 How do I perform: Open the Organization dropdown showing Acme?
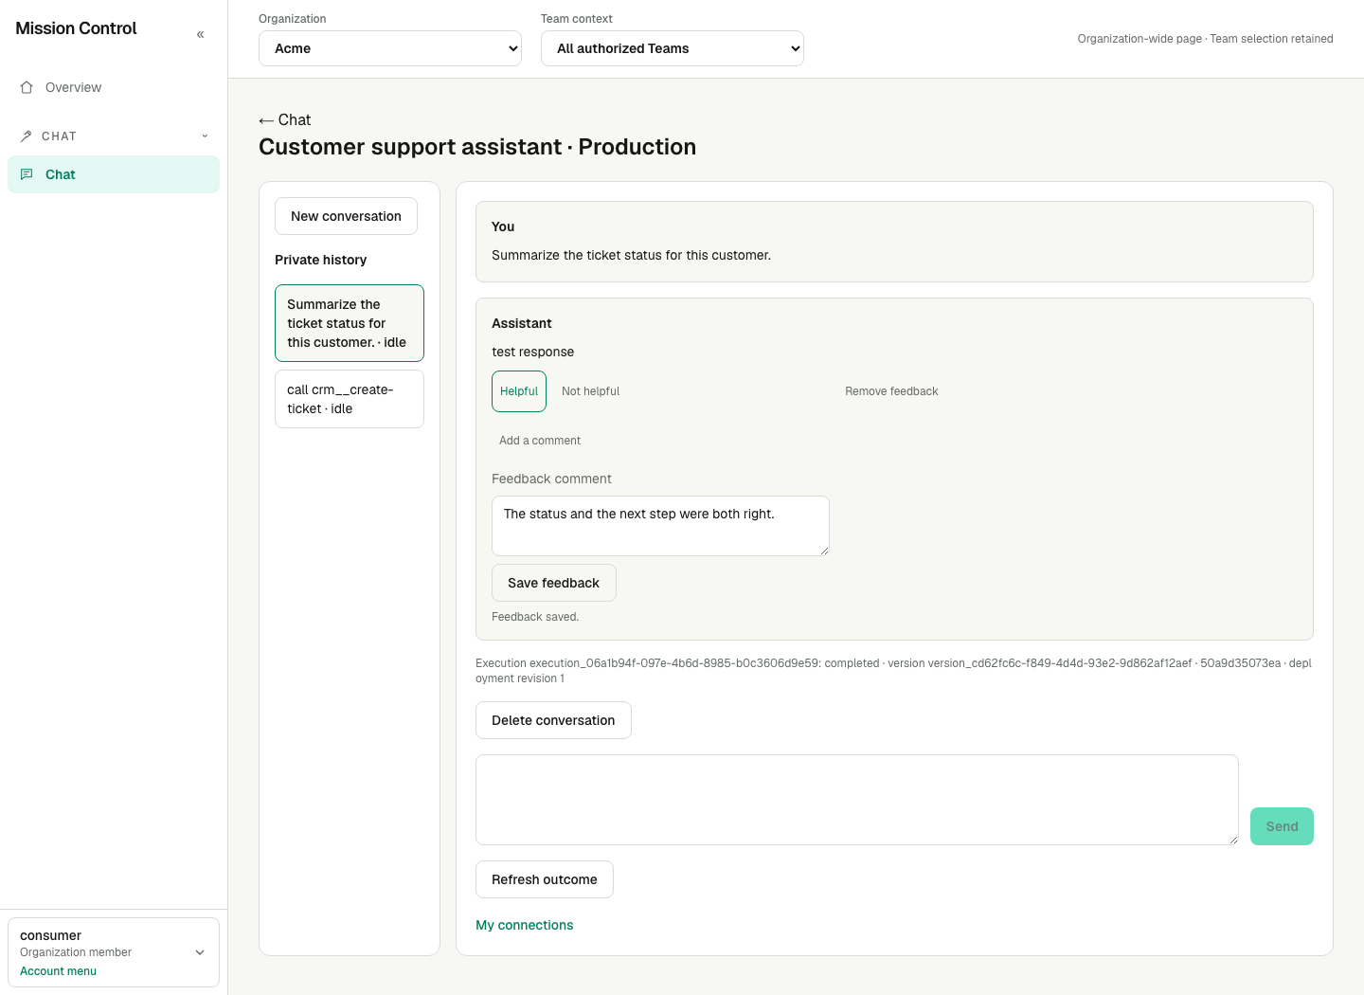[x=390, y=48]
